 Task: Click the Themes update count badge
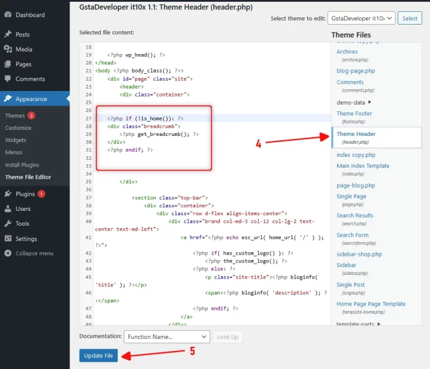coord(31,116)
